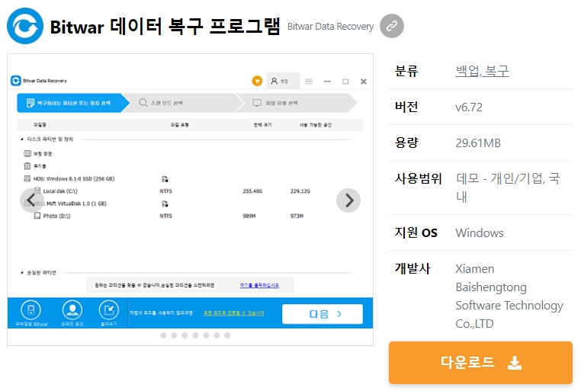Click the 989M total size cell

pyautogui.click(x=249, y=216)
